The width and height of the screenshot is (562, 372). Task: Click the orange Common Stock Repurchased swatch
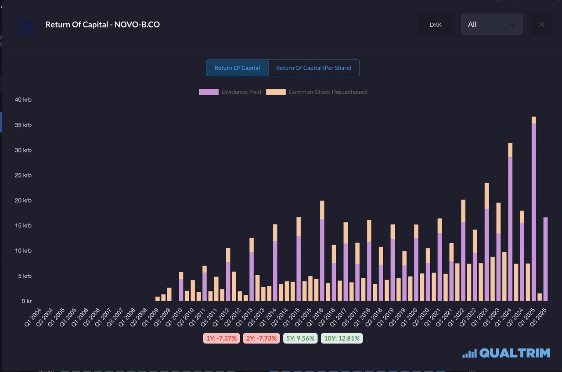click(276, 92)
